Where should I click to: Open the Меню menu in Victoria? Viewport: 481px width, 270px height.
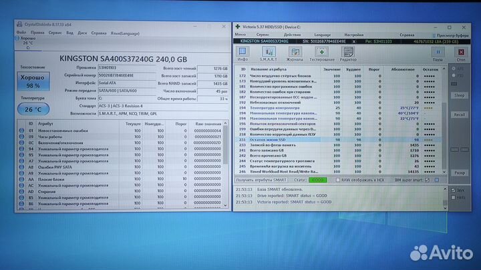240,34
